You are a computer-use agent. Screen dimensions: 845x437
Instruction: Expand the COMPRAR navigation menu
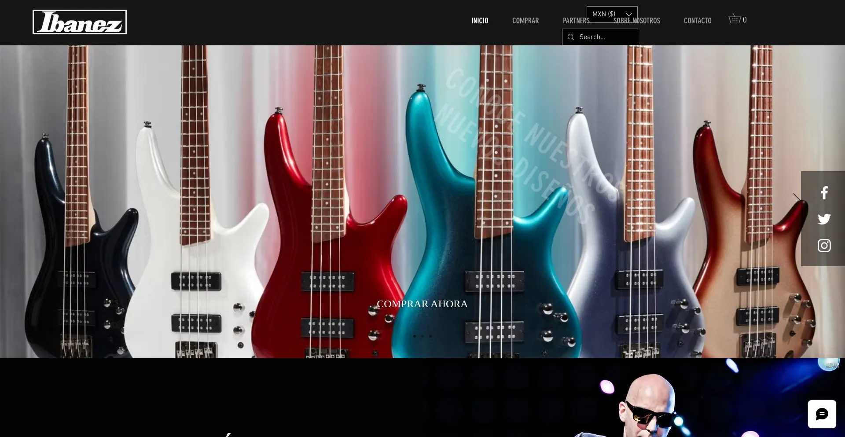[x=525, y=21]
